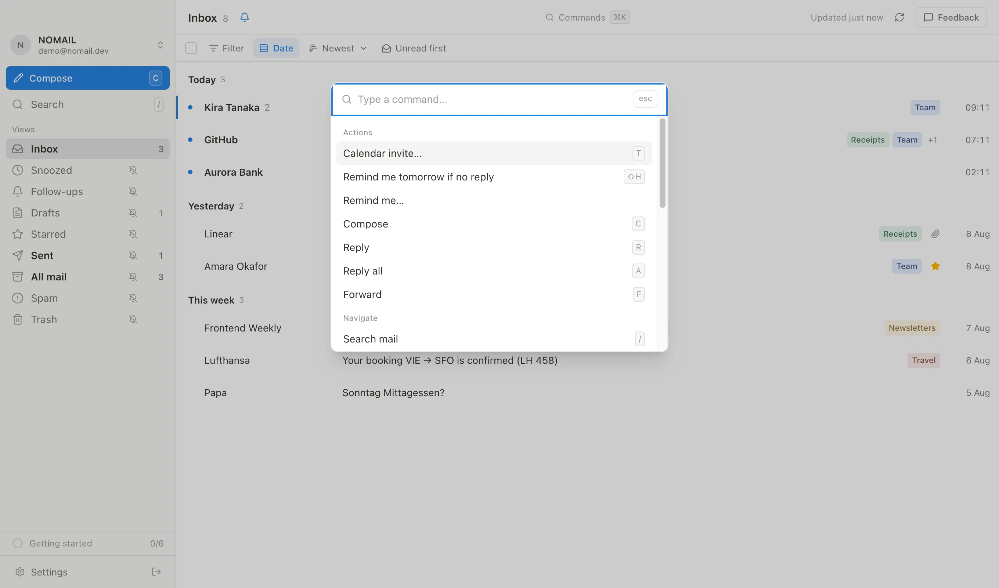Open the Aurora Bank email
This screenshot has height=588, width=999.
588,172
